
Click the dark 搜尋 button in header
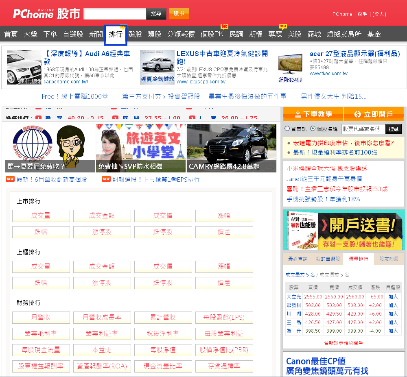[x=156, y=14]
